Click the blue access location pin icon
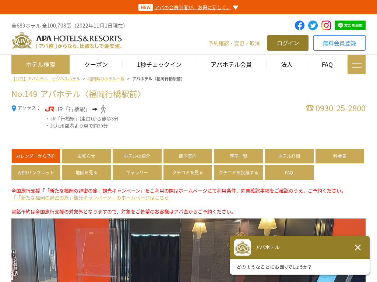377x282 pixels. click(14, 109)
